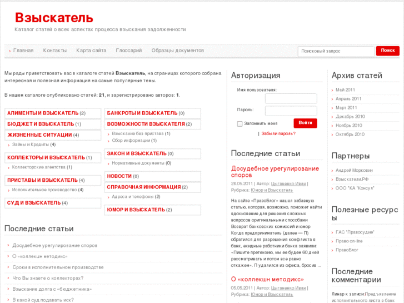Viewport: 404px width, 303px height.
Task: Open the Взыскатель site title link
Action: coord(54,18)
